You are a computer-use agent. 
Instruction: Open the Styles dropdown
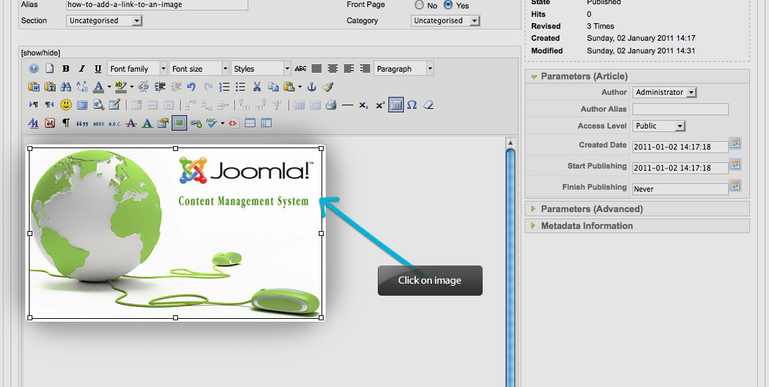coord(261,69)
